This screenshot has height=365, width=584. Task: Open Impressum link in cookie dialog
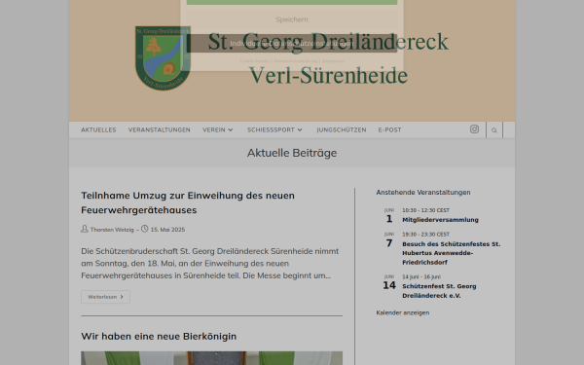(x=333, y=61)
